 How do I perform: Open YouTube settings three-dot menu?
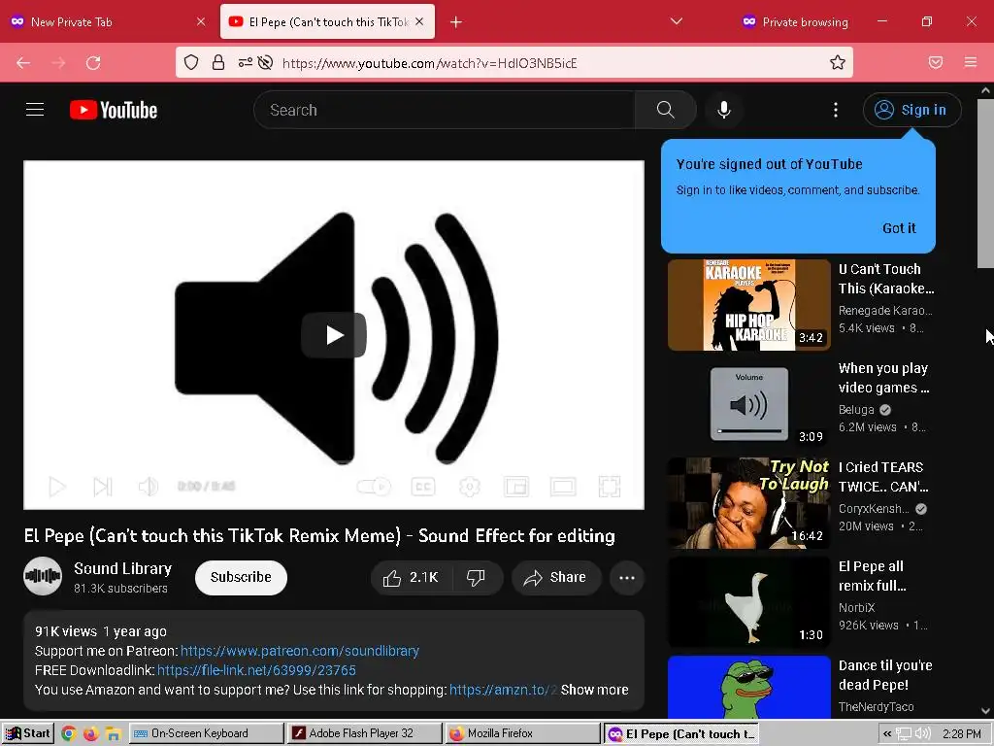click(836, 110)
